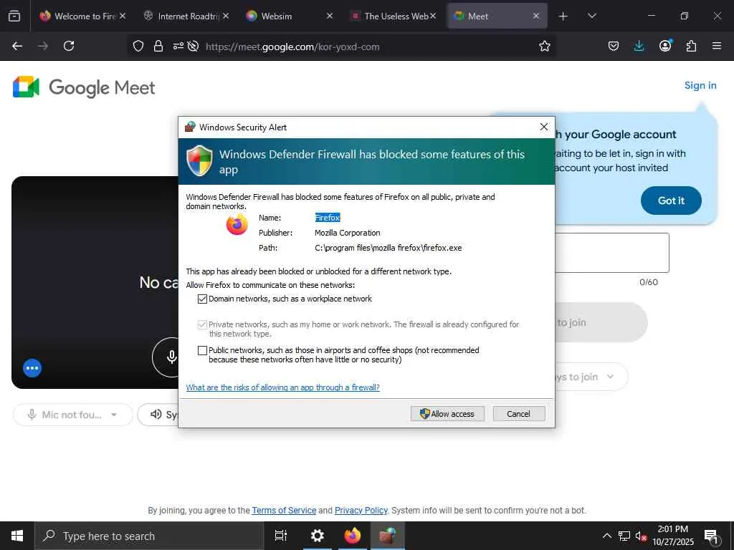
Task: Click the taskbar search box
Action: 150,536
